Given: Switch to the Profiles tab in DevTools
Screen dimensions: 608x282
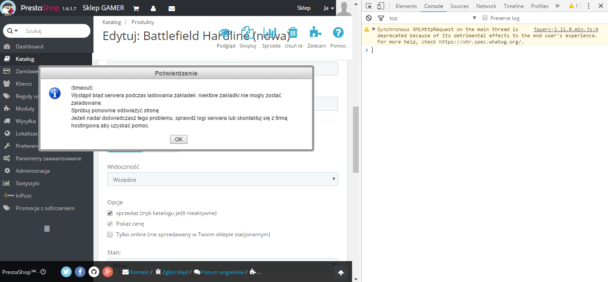Looking at the screenshot, I should coord(539,6).
